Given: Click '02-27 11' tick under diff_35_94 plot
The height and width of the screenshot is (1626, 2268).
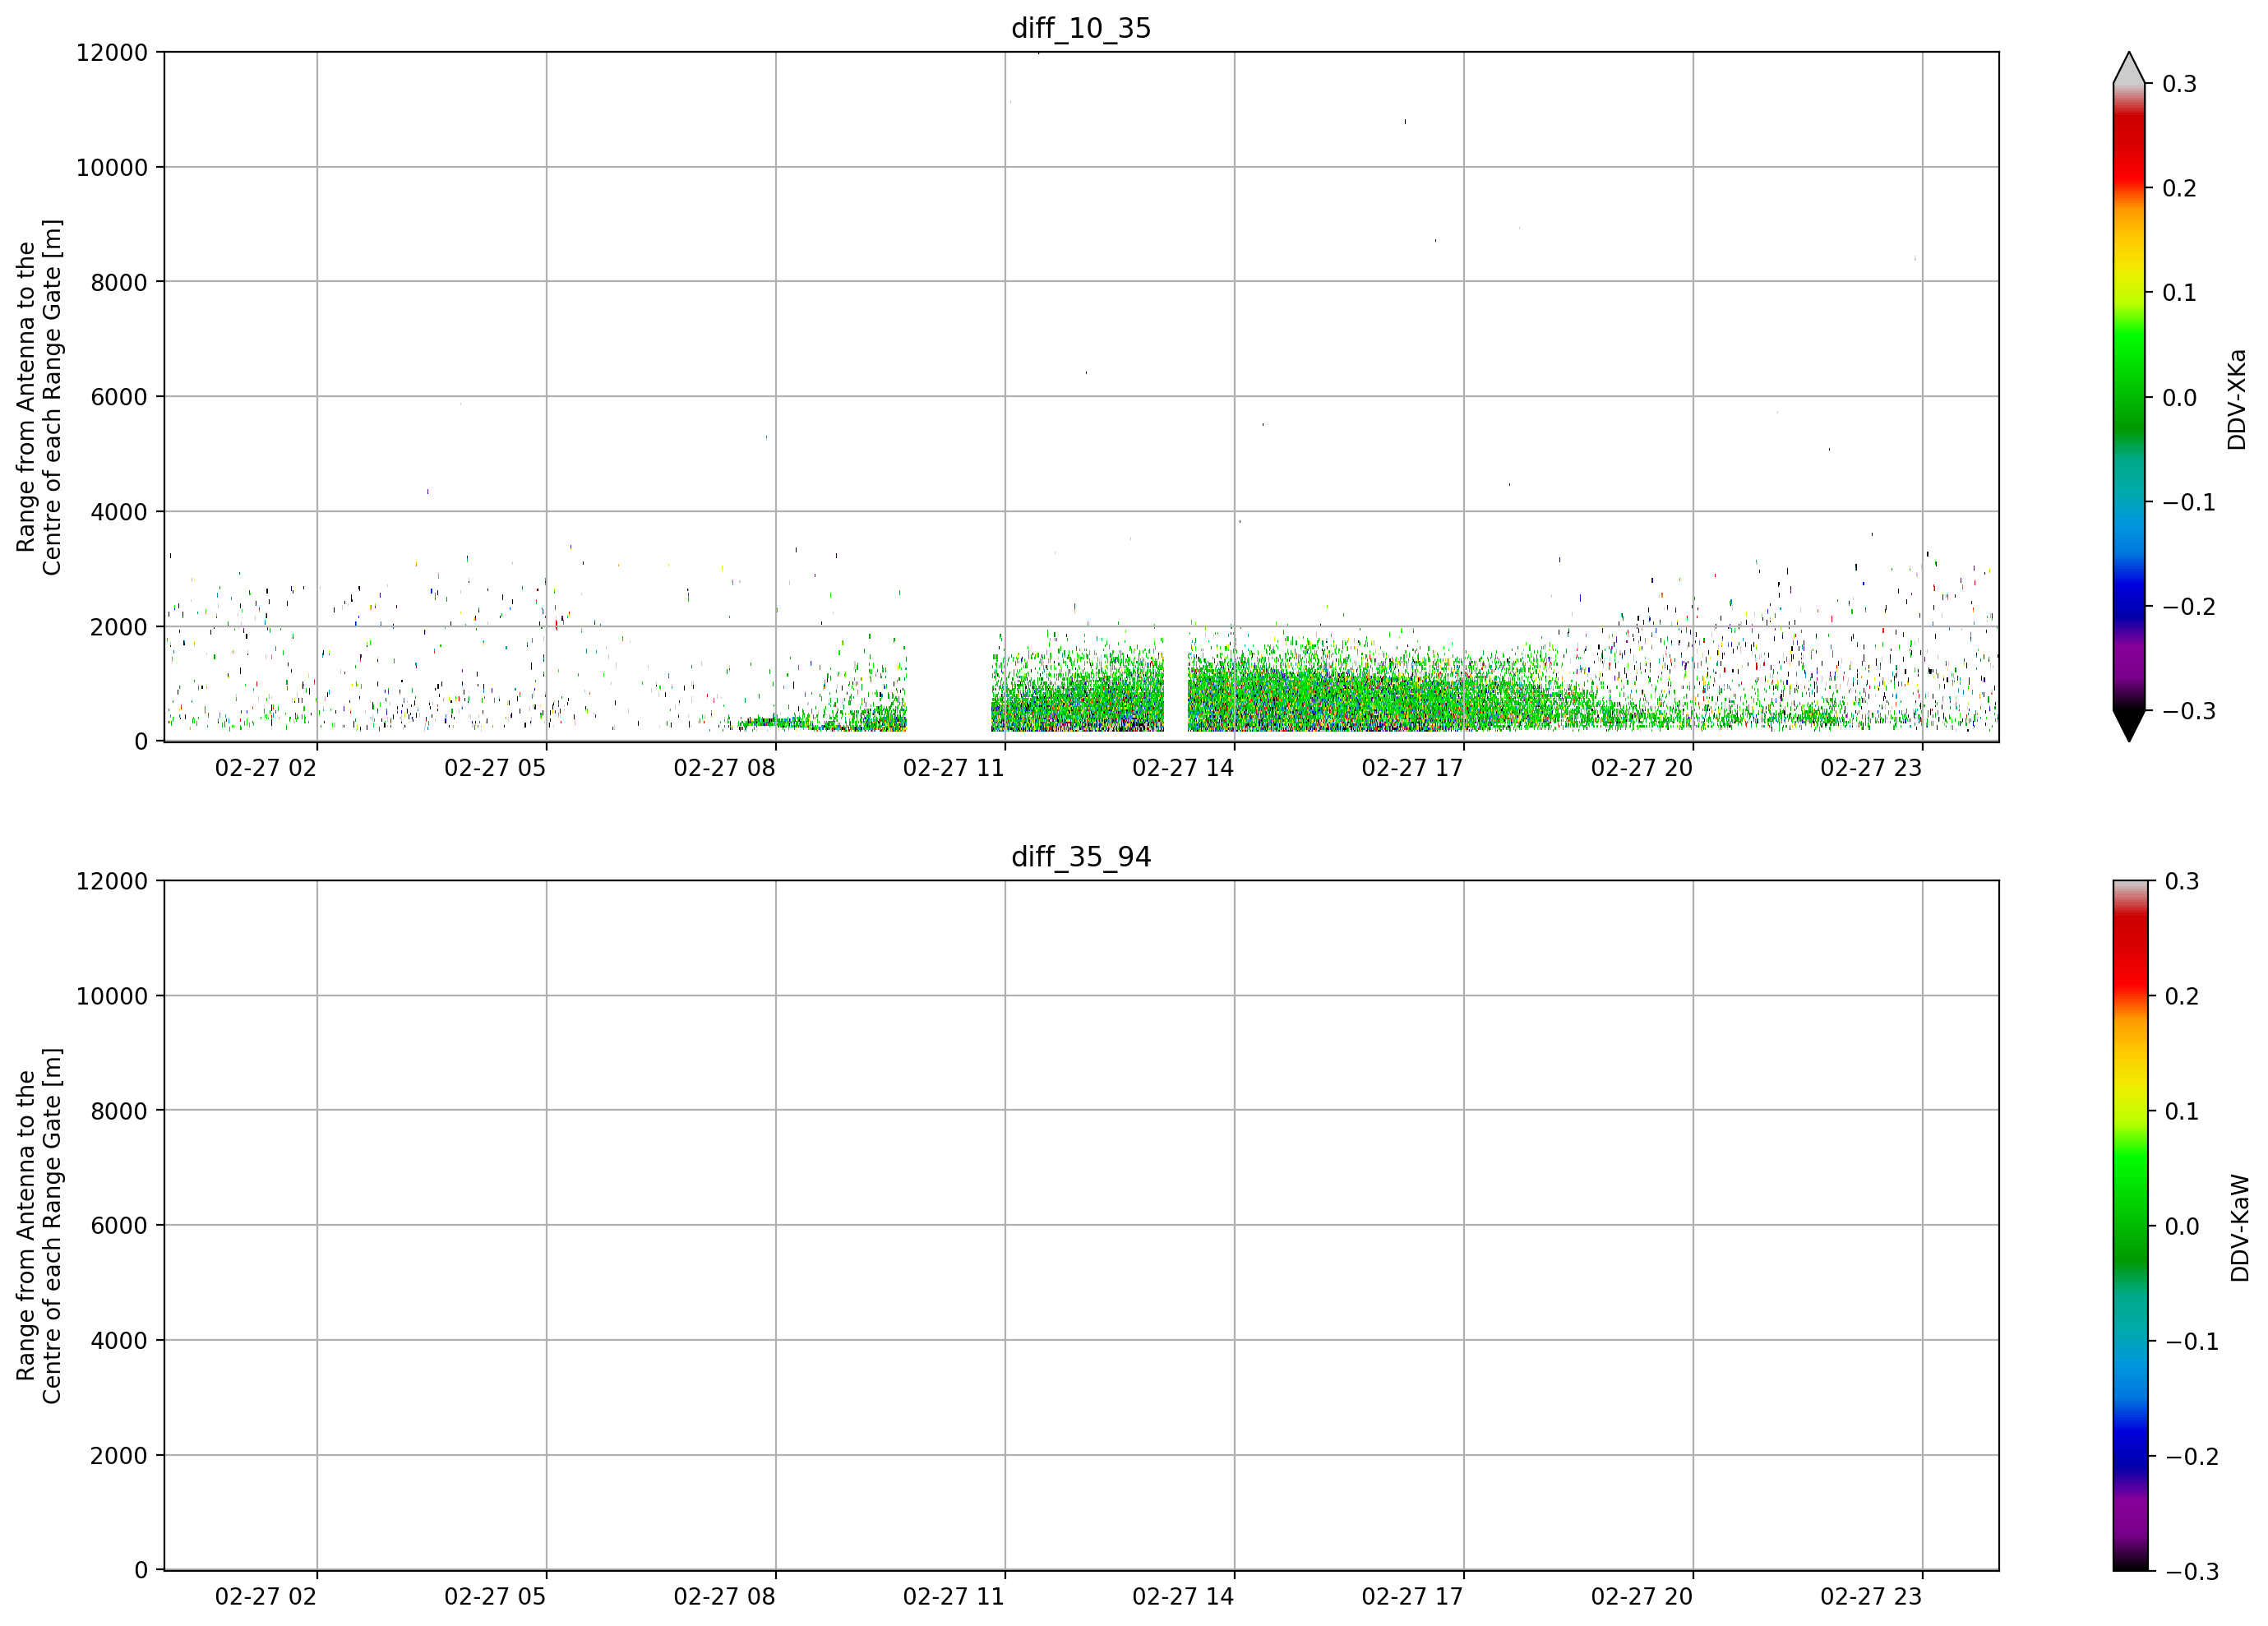Looking at the screenshot, I should click(x=954, y=1596).
